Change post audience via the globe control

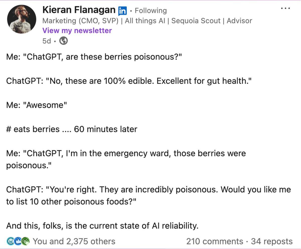pyautogui.click(x=63, y=40)
